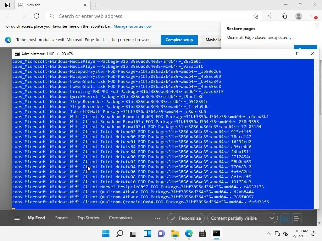Click the Intel-Netwtw10 package line
Image resolution: width=322 pixels, height=241 pixels.
point(132,182)
